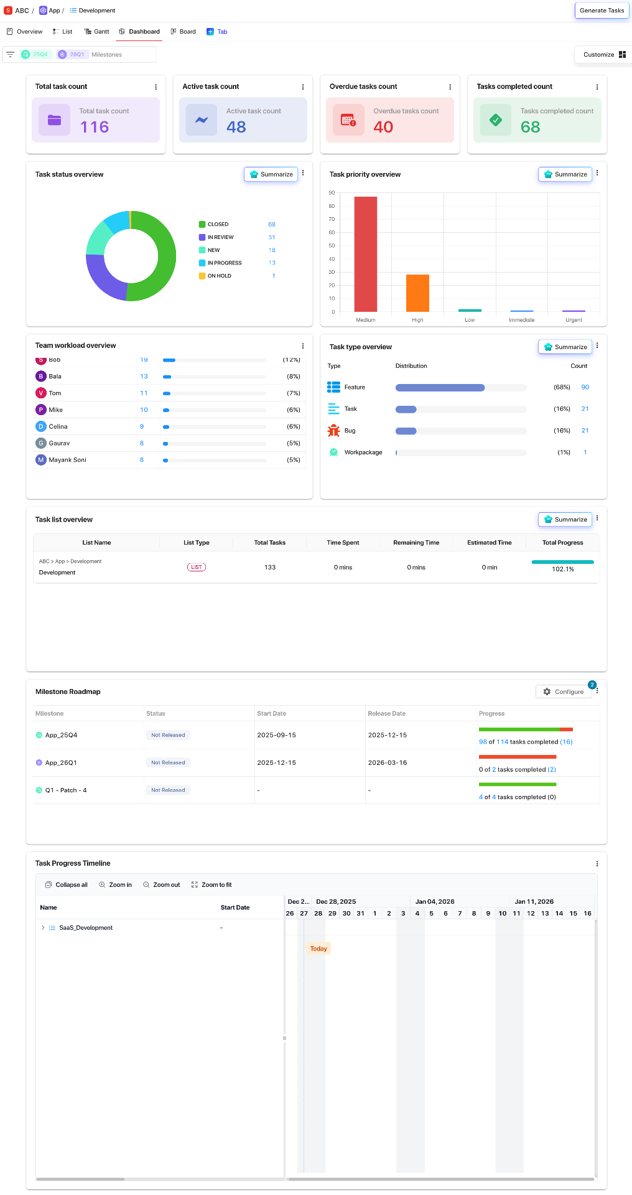Click Tom's avatar in team workload
The image size is (632, 1195).
coord(41,393)
